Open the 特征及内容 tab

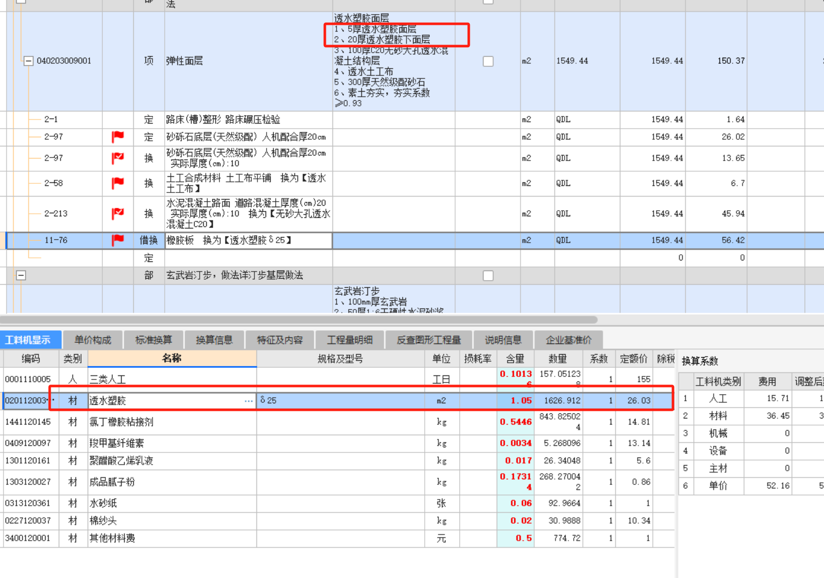point(280,340)
